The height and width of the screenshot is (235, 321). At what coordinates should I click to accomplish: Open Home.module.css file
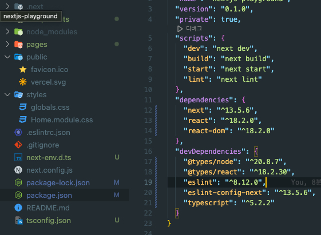(62, 120)
